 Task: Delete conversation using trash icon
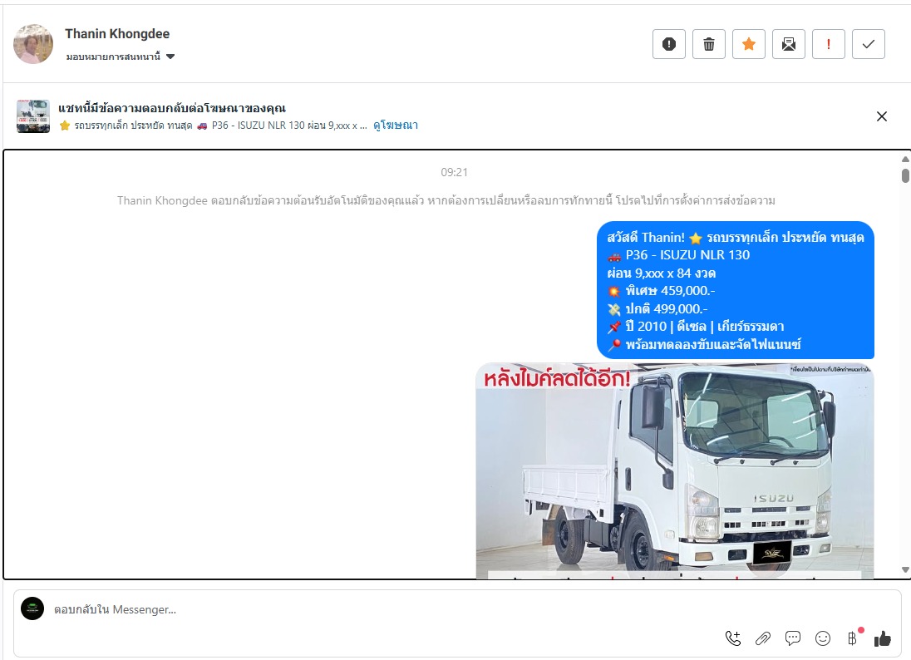pos(709,44)
